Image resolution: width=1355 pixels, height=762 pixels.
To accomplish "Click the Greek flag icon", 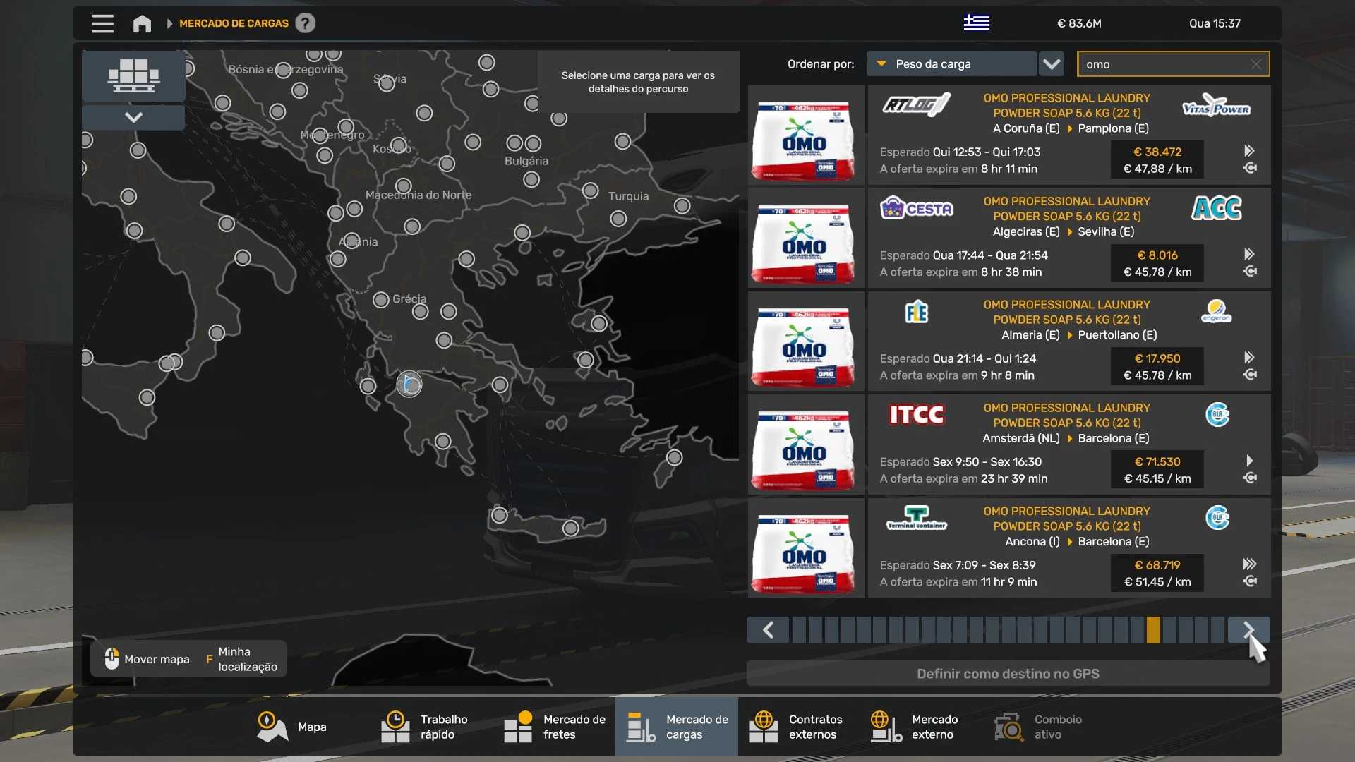I will [x=977, y=23].
